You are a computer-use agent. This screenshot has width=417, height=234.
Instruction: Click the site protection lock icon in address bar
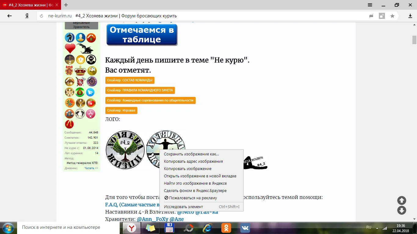[x=382, y=16]
